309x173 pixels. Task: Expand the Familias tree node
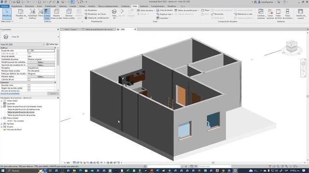(1, 124)
